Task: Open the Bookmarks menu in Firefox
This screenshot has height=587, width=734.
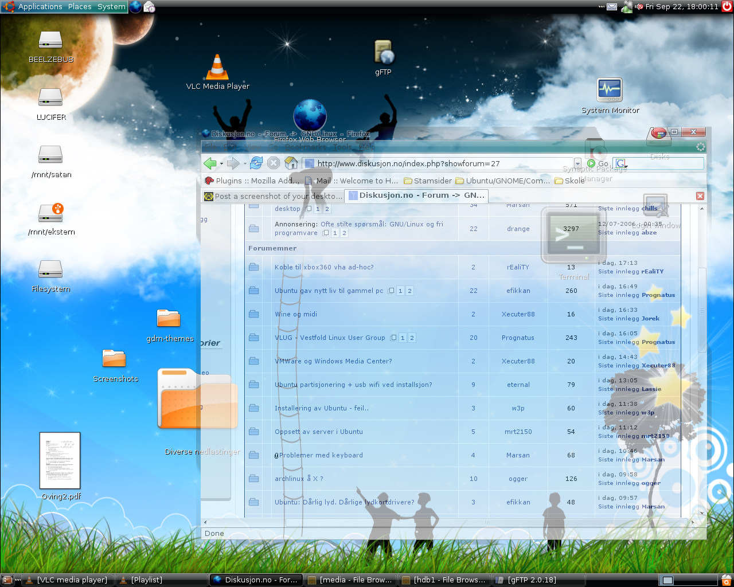Action: pos(305,147)
